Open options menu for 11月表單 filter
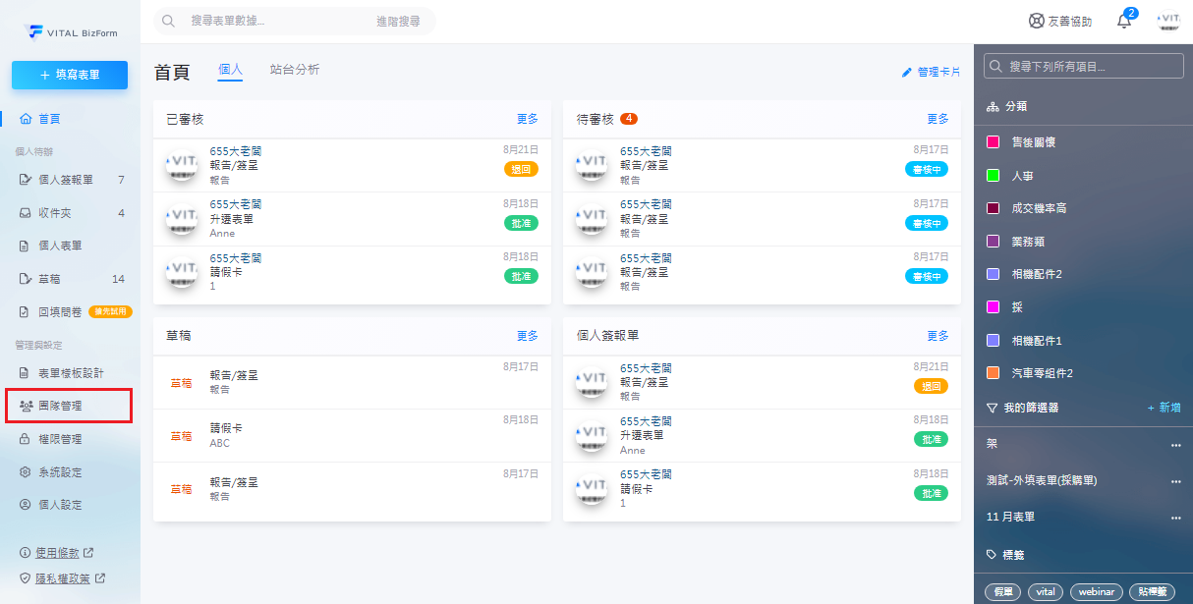This screenshot has width=1193, height=604. tap(1175, 518)
